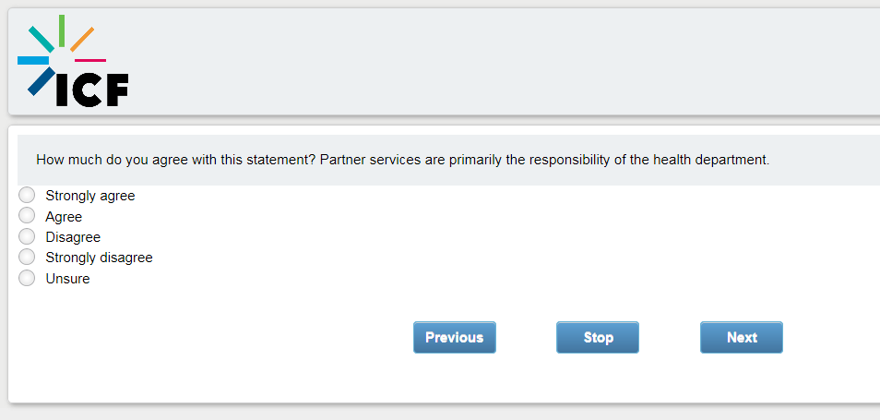Advance with the Next button

coord(741,338)
